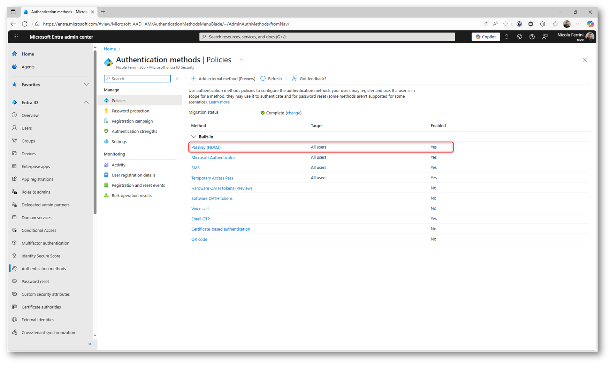
Task: Click Add external method (Preview) button
Action: 223,78
